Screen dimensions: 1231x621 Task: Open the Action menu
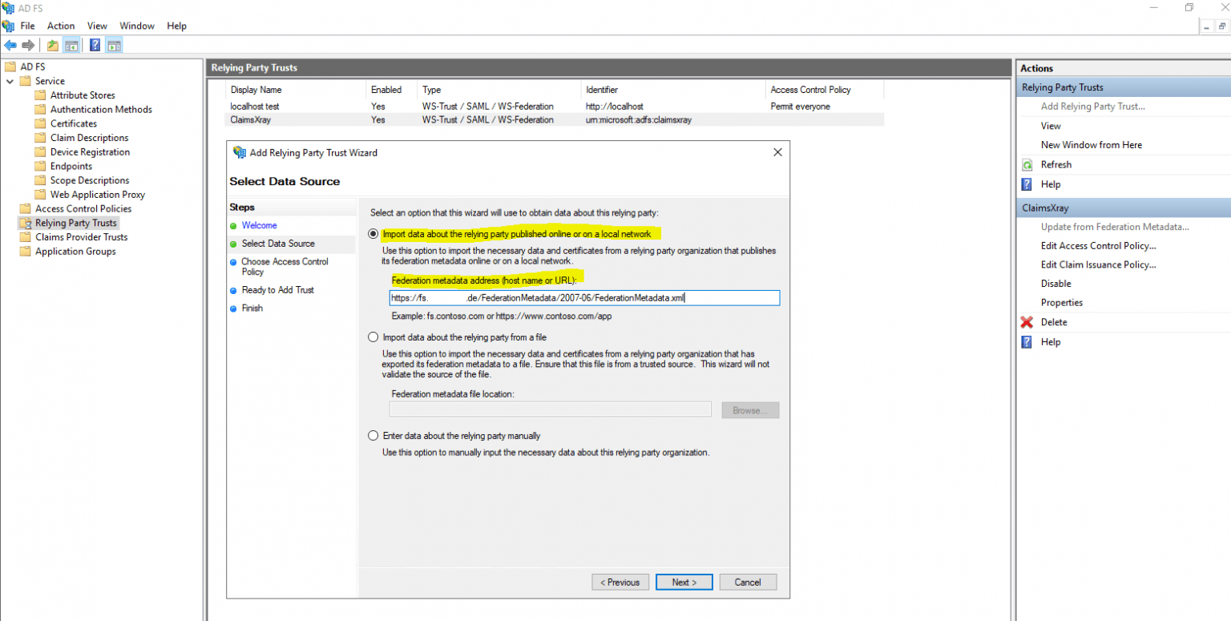pyautogui.click(x=61, y=26)
